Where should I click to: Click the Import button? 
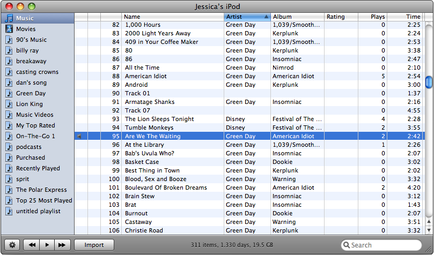94,245
